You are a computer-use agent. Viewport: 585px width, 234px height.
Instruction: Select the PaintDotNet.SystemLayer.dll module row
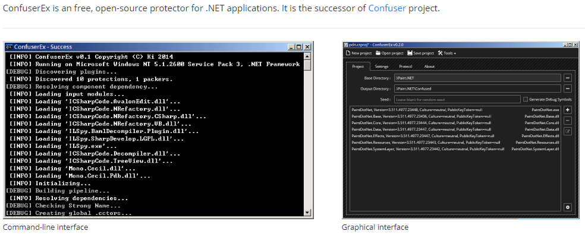pyautogui.click(x=455, y=149)
